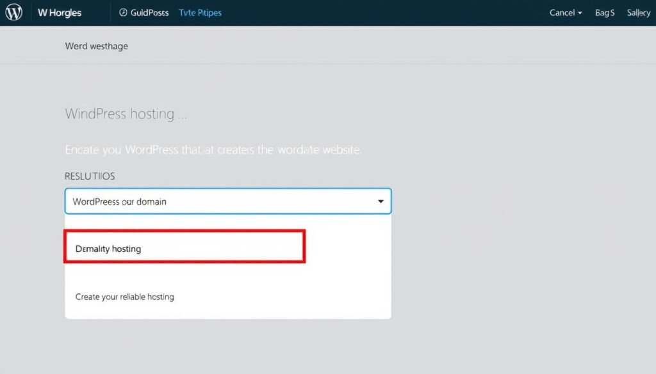Toggle the WordPreess our domain selection
656x374 pixels.
(x=227, y=201)
